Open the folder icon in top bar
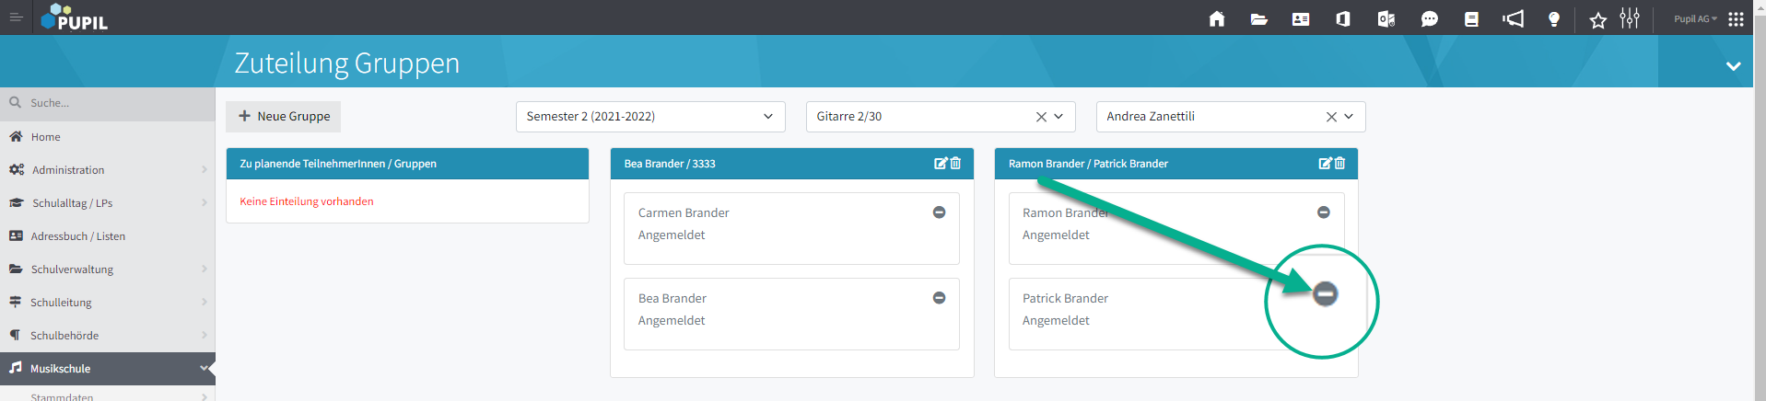The image size is (1766, 401). (x=1258, y=18)
